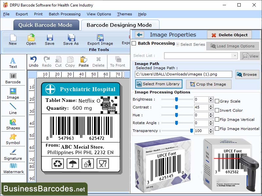Open the Select List dropdown

click(x=234, y=56)
